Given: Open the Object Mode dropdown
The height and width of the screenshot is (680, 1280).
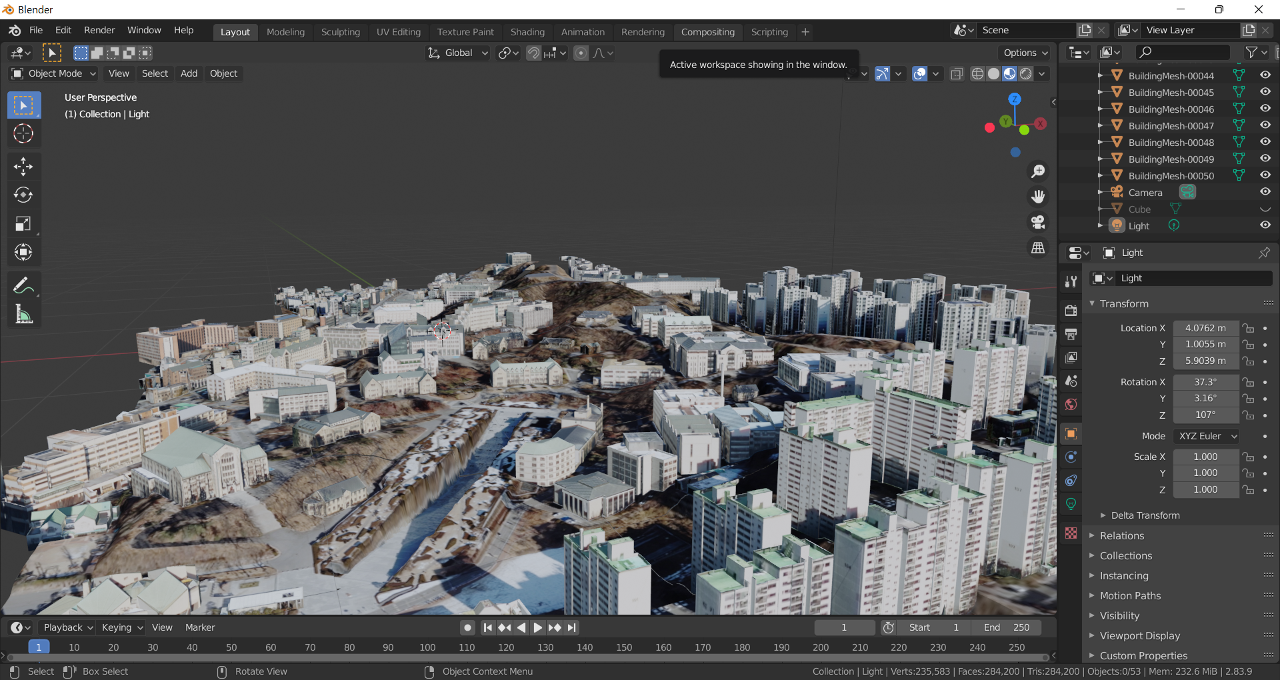Looking at the screenshot, I should click(54, 73).
